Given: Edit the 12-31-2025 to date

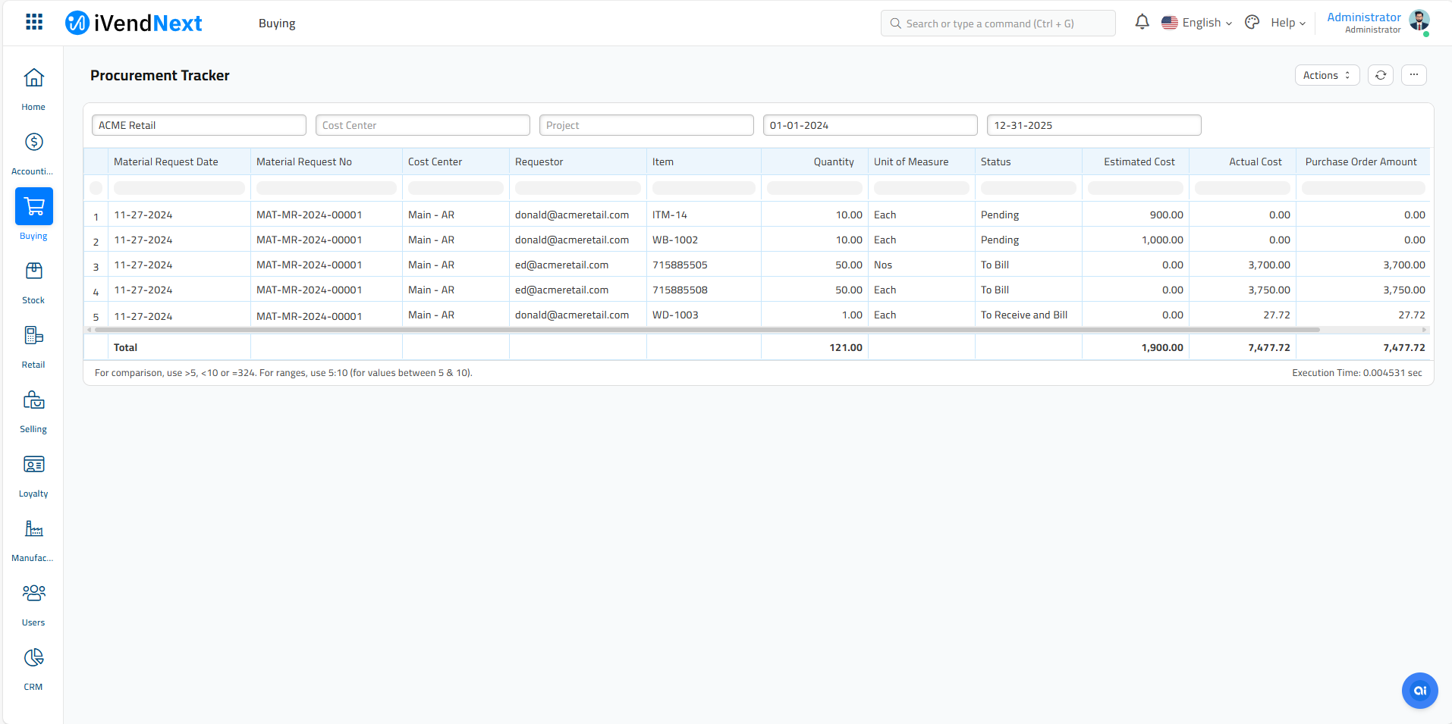Looking at the screenshot, I should click(1094, 125).
